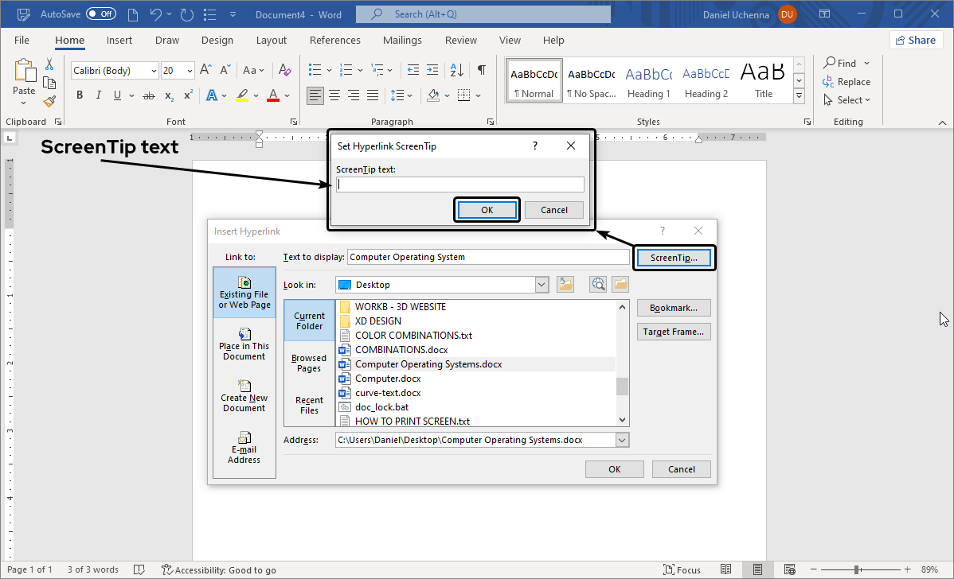Toggle bold formatting
The height and width of the screenshot is (579, 954).
79,95
